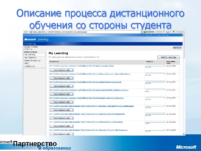
Task: Open My Transcript in the sidebar
Action: (31, 58)
